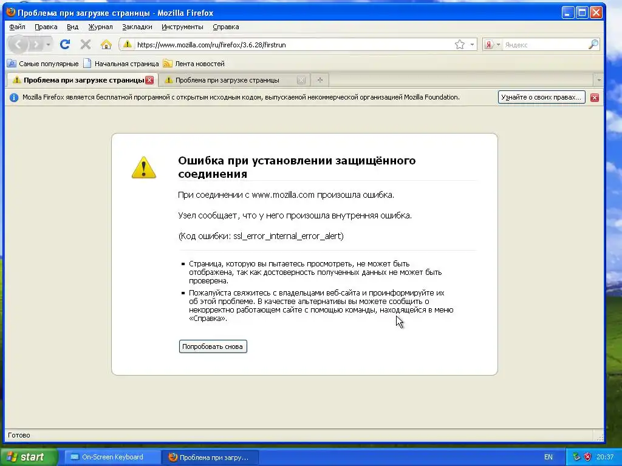Click the window resize grip in status bar
This screenshot has height=466, width=622.
pos(600,437)
